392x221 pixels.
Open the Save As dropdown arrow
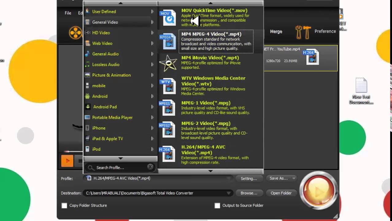tap(294, 178)
